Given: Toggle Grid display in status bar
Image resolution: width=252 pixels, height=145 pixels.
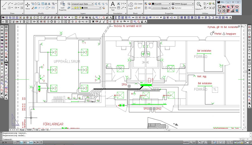Looking at the screenshot, I should click(18, 142).
